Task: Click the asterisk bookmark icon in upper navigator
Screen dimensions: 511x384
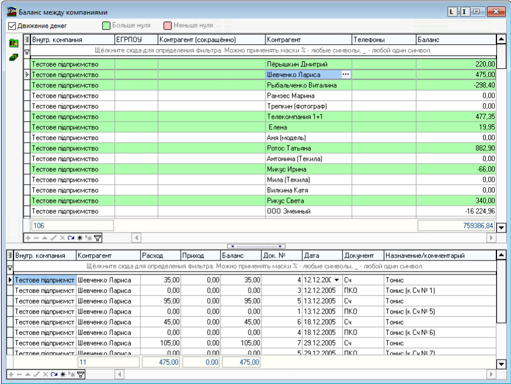Action: (x=79, y=238)
